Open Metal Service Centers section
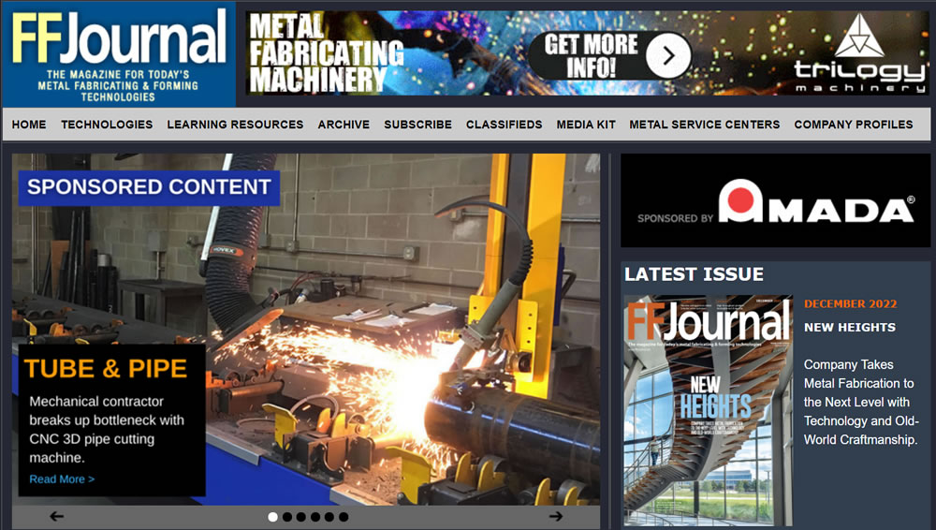Screen dimensions: 936x530 tap(704, 125)
